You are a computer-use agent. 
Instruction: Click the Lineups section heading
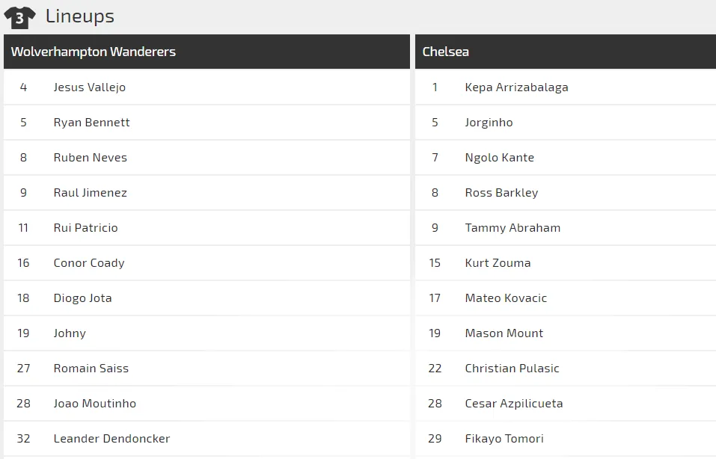pyautogui.click(x=79, y=16)
